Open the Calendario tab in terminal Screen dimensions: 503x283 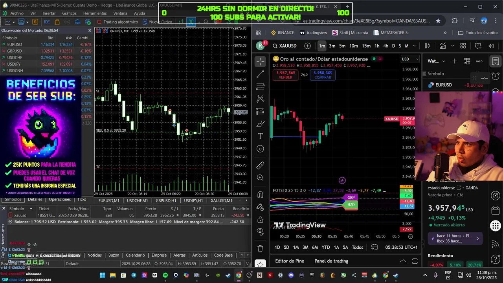[x=135, y=255]
